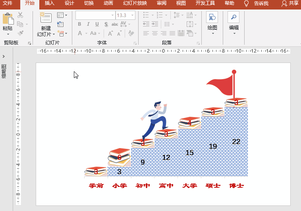
Task: Click the New Slide icon
Action: tap(46, 18)
